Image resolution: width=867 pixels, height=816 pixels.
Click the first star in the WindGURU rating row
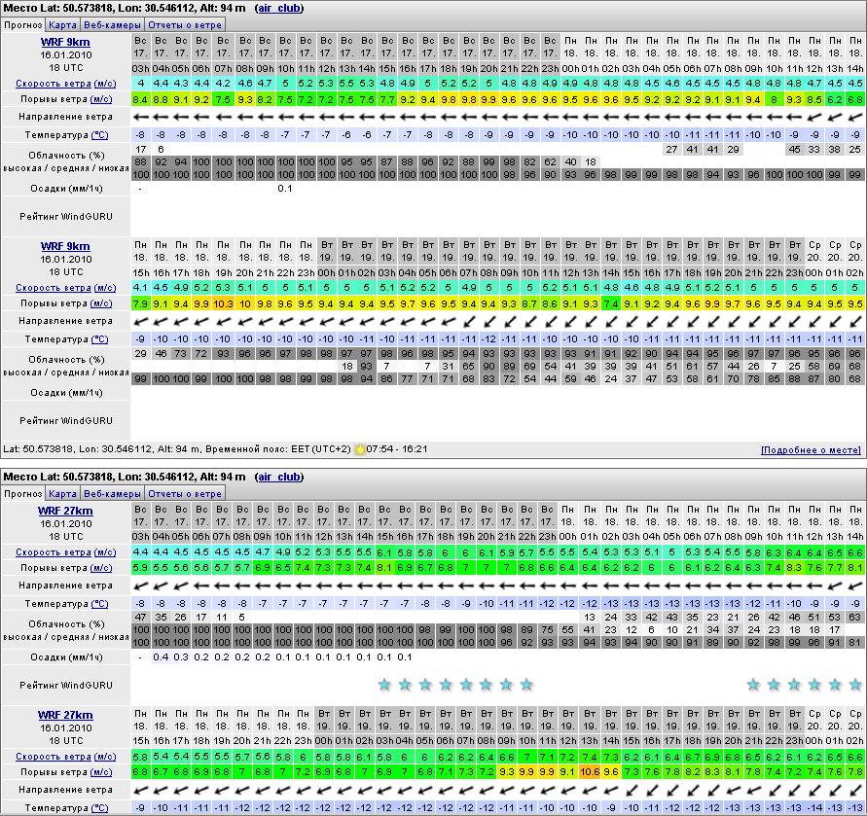point(384,685)
